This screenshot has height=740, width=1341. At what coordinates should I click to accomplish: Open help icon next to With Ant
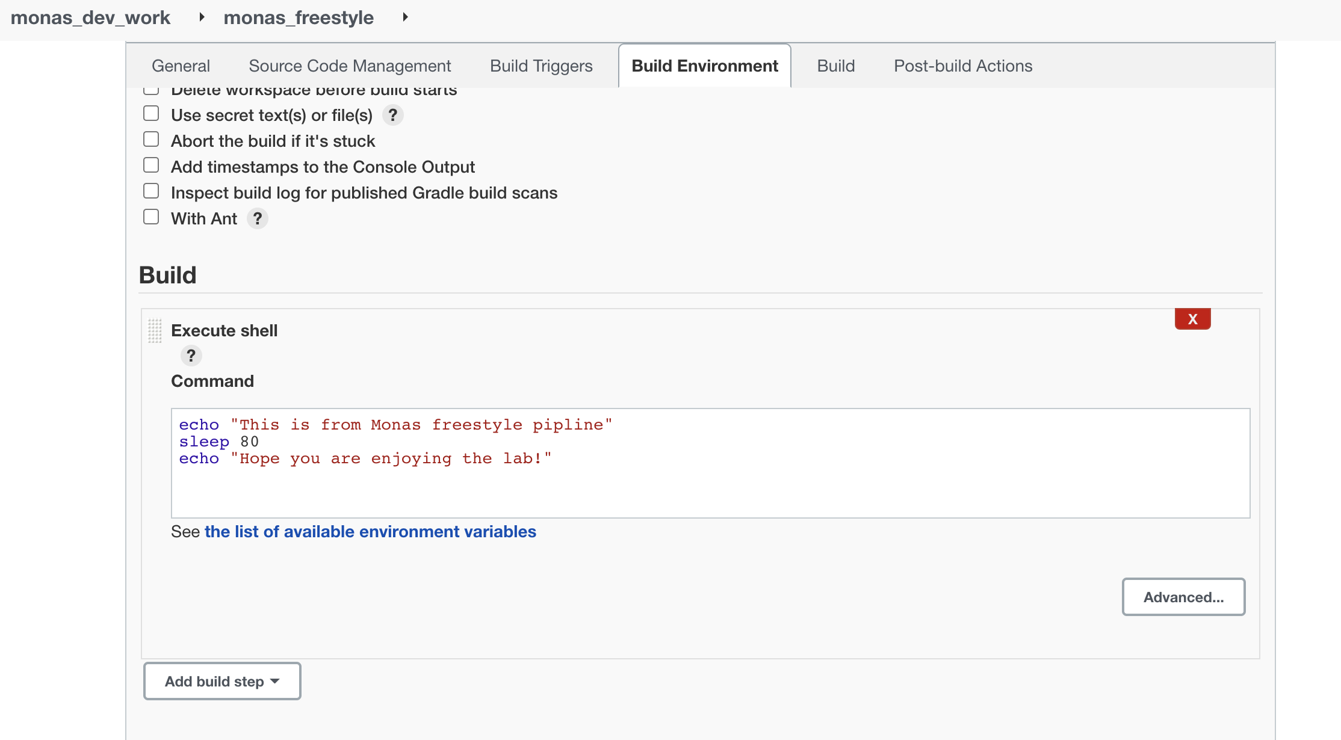pyautogui.click(x=258, y=218)
